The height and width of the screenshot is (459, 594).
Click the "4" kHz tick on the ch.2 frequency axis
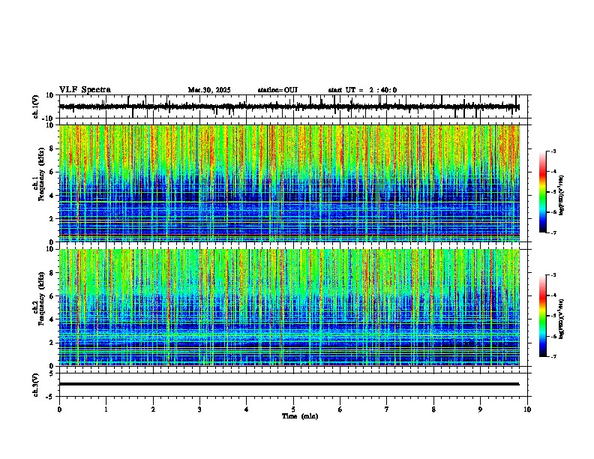[x=52, y=319]
